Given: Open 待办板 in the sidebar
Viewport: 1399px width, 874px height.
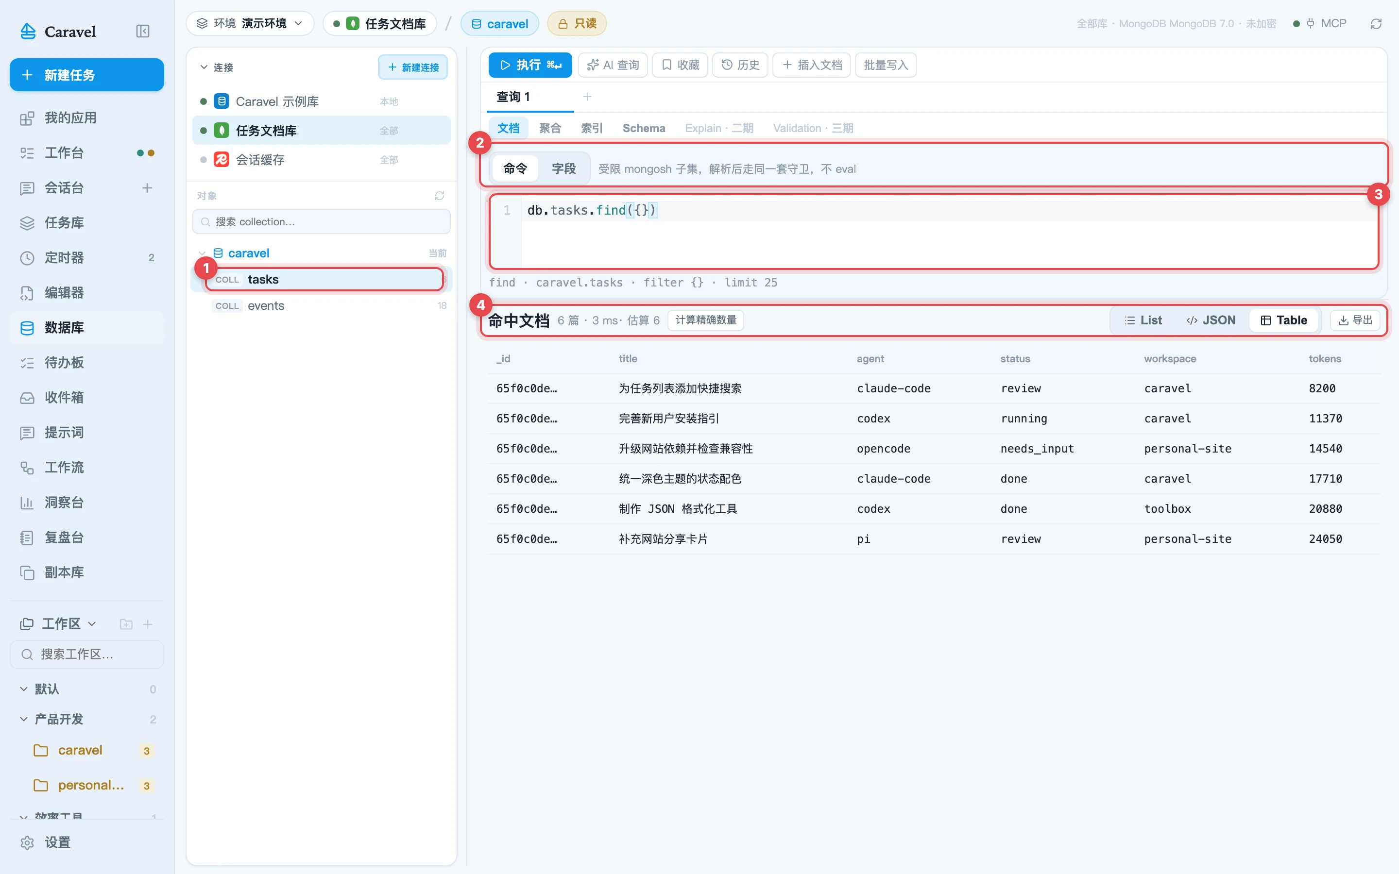Looking at the screenshot, I should click(87, 362).
